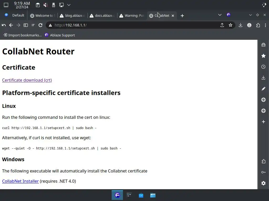Screen dimensions: 269x201
Task: Open the downloads icon in the sidebar
Action: (263, 78)
